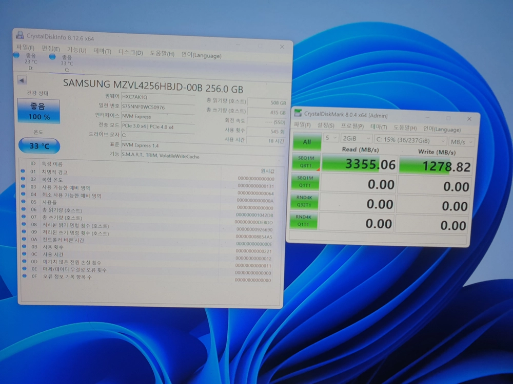Open the unit dropdown showing MB/s
This screenshot has height=384, width=513.
(x=461, y=142)
